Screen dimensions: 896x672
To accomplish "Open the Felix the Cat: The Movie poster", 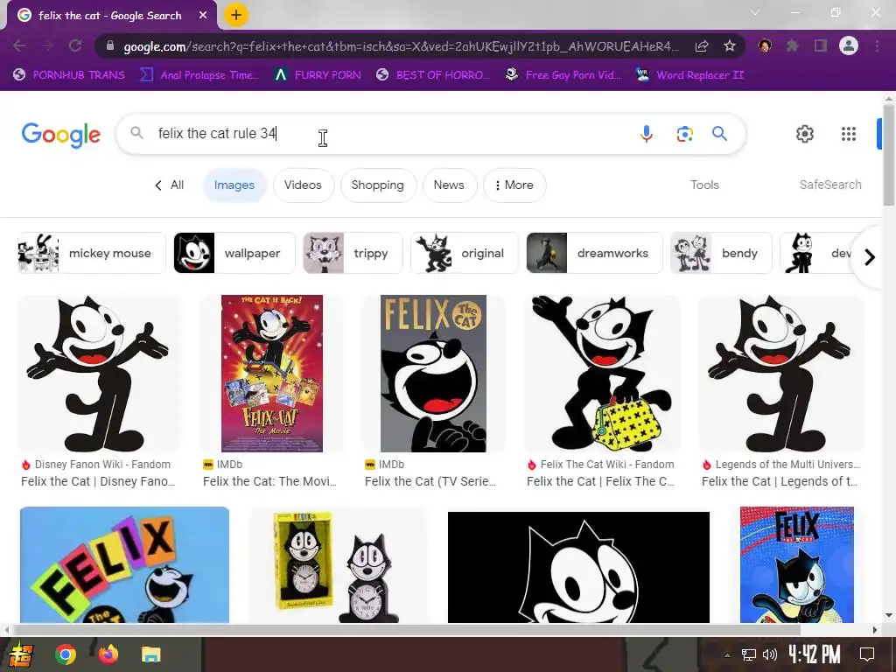I will (x=272, y=374).
